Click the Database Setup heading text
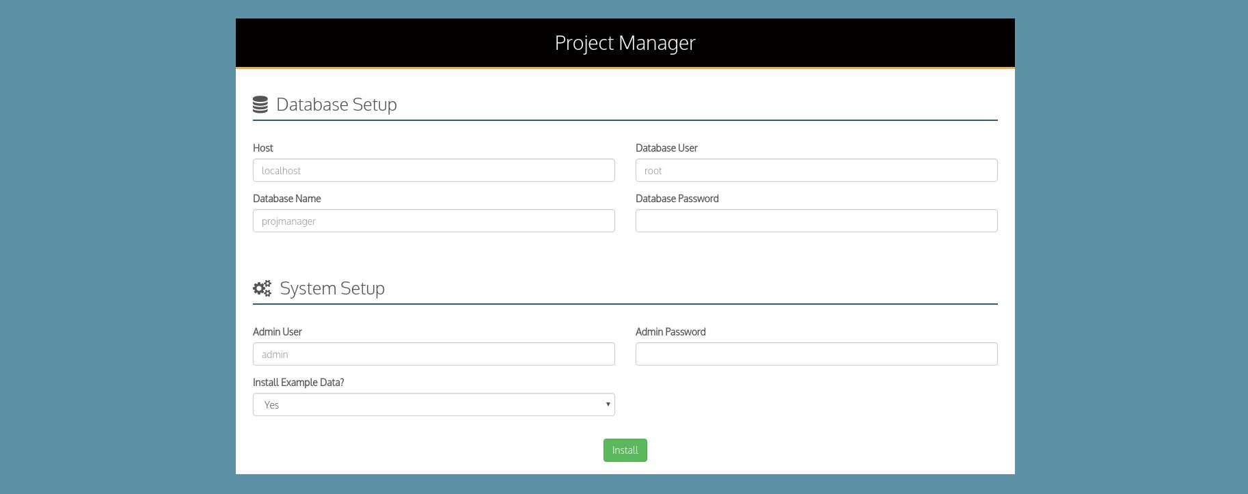The image size is (1248, 494). (336, 105)
